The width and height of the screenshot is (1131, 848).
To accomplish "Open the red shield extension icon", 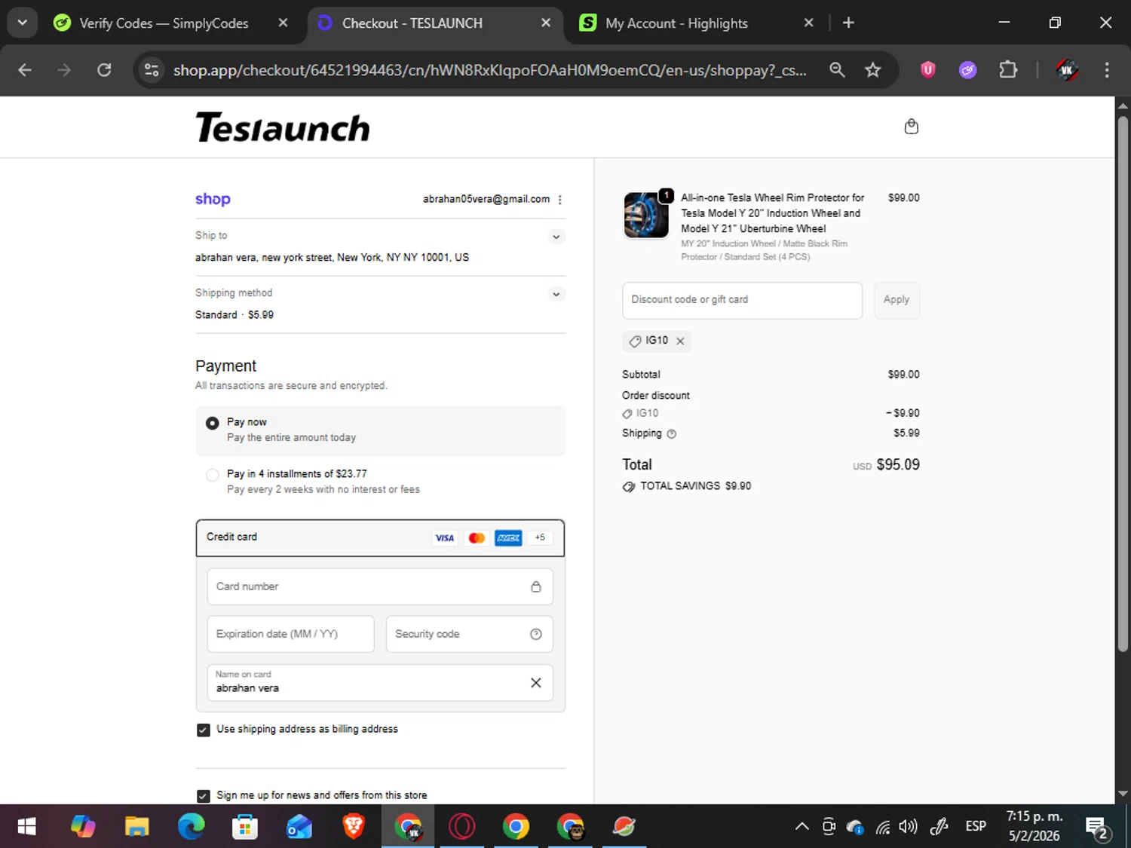I will point(928,70).
